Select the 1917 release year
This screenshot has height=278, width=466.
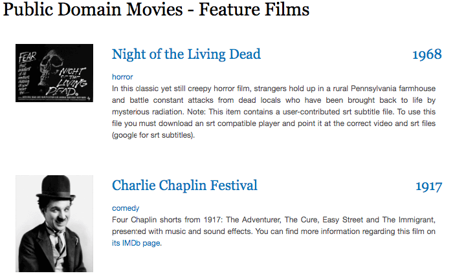428,186
